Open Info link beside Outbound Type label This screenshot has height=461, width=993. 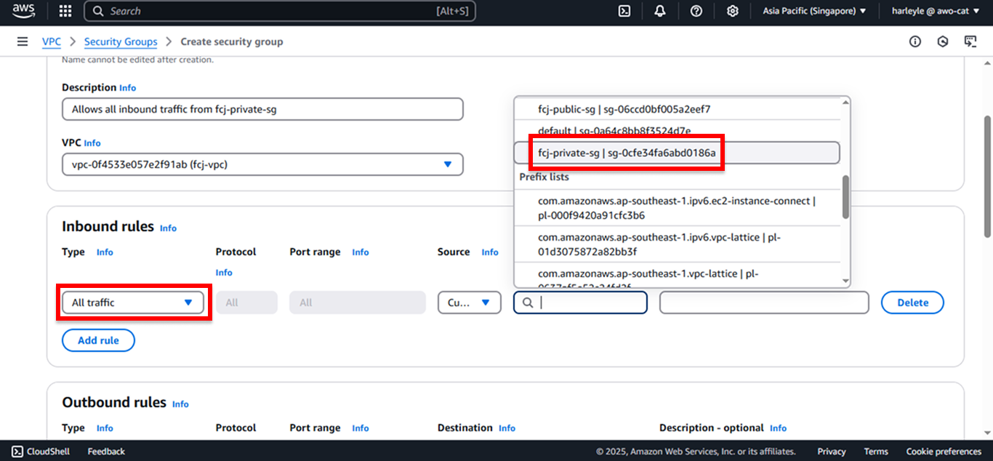tap(105, 428)
